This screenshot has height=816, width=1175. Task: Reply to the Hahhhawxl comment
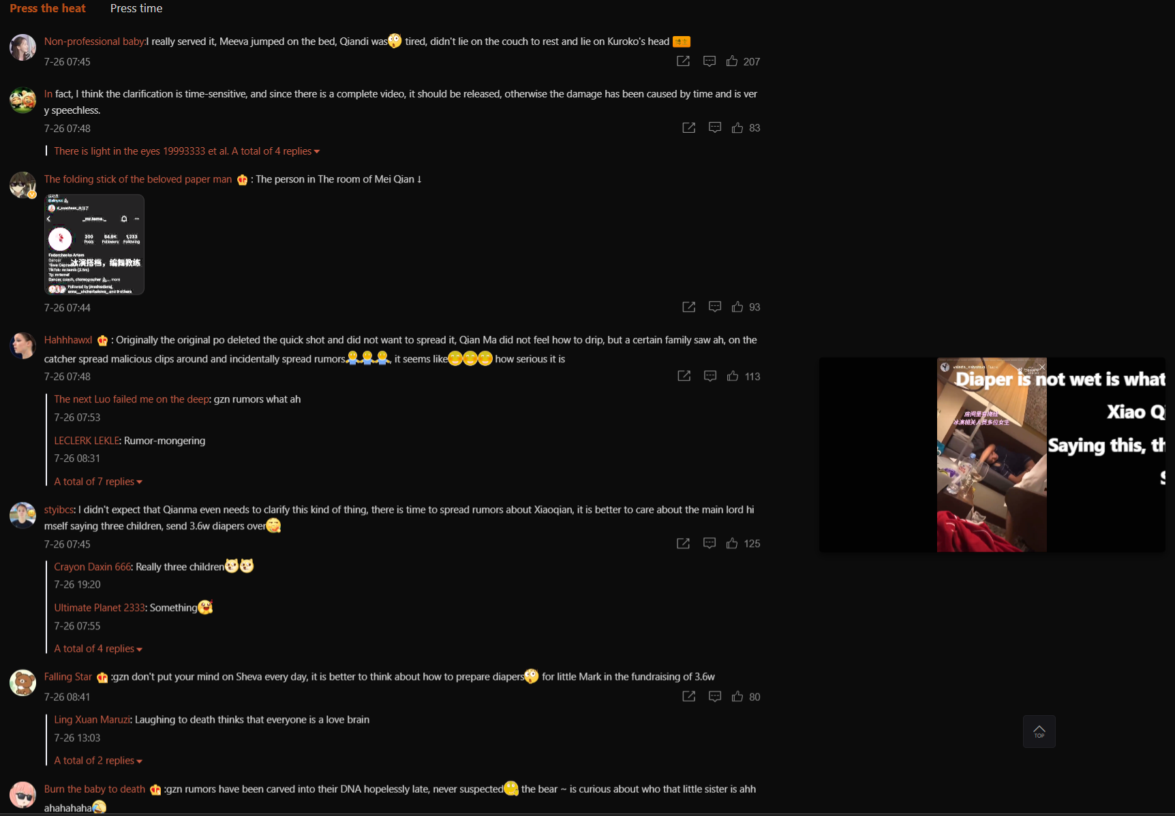point(710,376)
